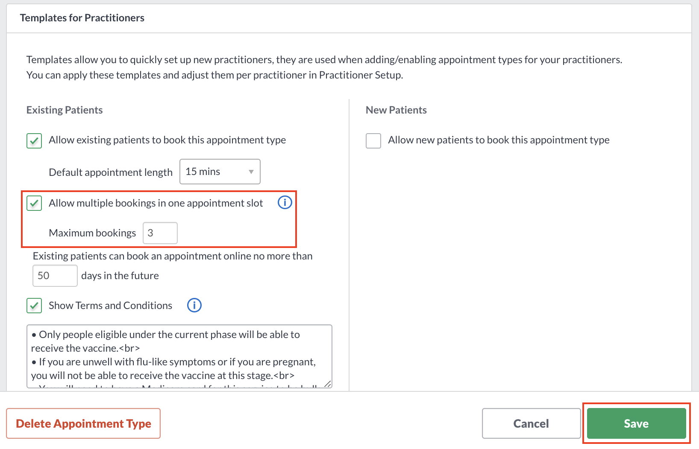The height and width of the screenshot is (449, 699).
Task: Toggle allow existing patients booking checkbox
Action: click(34, 140)
